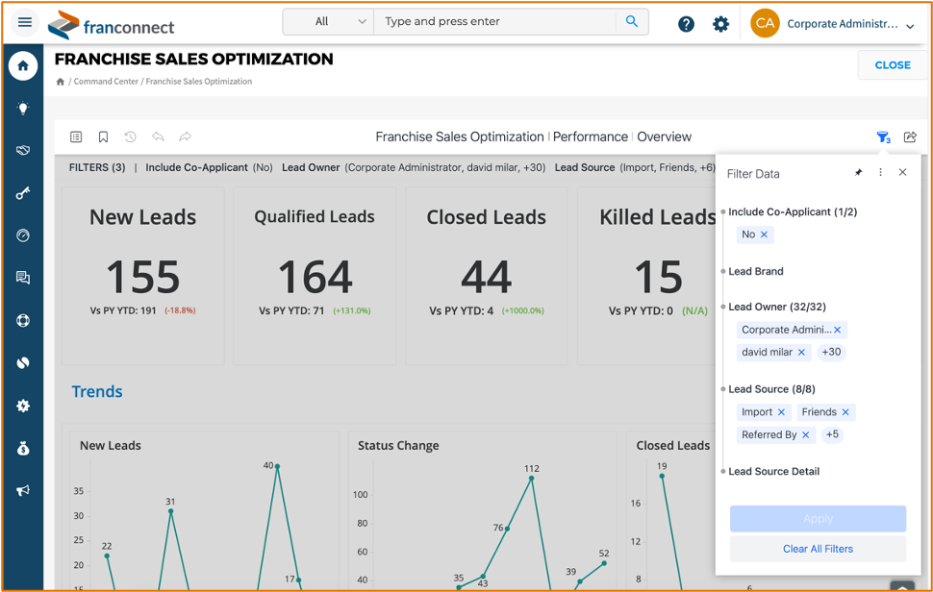Viewport: 933px width, 592px height.
Task: Expand the Lead Brand filter section
Action: (x=756, y=271)
